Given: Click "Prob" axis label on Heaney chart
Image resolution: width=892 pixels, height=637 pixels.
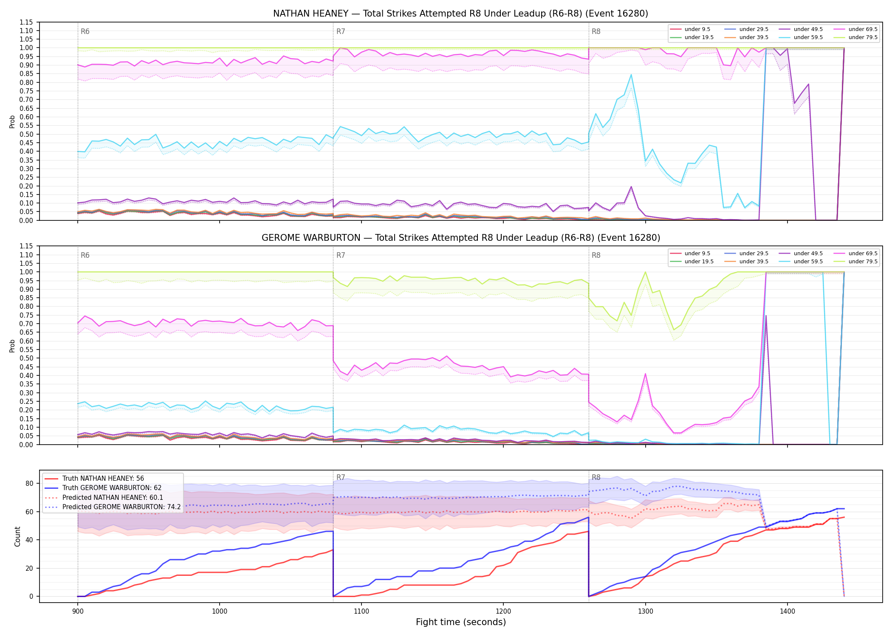Looking at the screenshot, I should (x=12, y=121).
